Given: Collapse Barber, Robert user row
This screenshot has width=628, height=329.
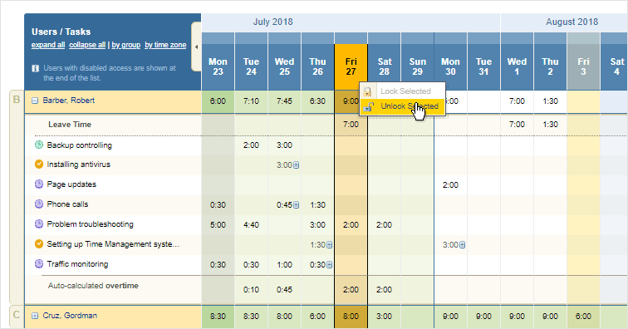Looking at the screenshot, I should point(35,101).
